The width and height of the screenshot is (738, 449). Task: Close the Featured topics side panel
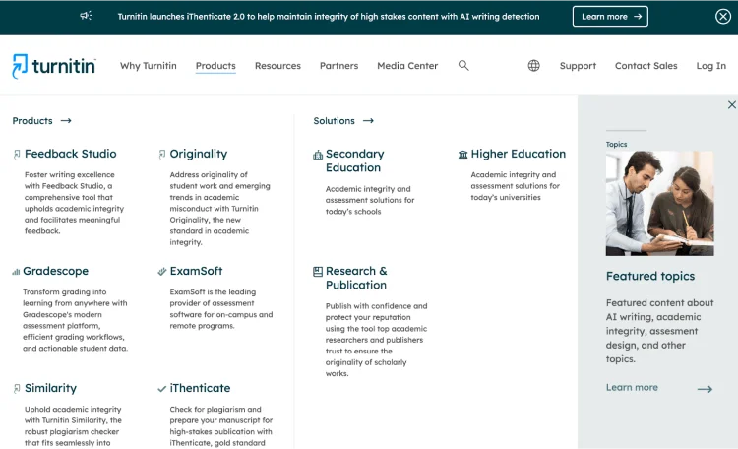click(x=731, y=105)
